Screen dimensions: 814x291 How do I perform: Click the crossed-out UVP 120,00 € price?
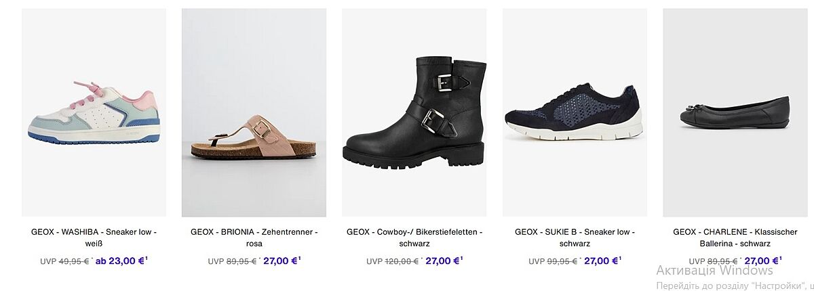(401, 261)
